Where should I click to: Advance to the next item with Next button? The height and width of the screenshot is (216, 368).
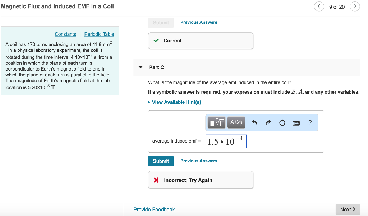[x=347, y=209]
